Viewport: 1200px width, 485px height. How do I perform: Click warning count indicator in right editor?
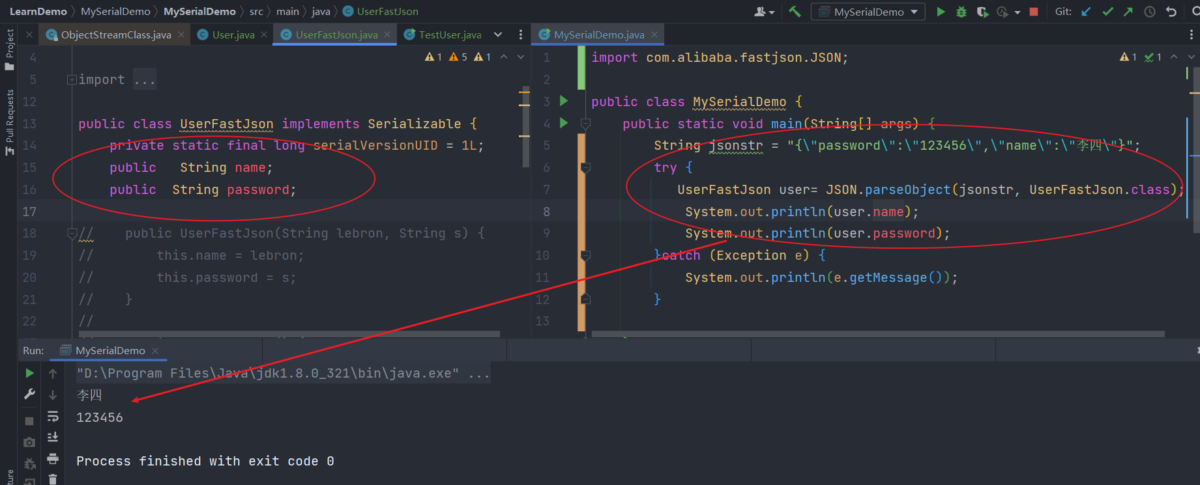(1128, 57)
